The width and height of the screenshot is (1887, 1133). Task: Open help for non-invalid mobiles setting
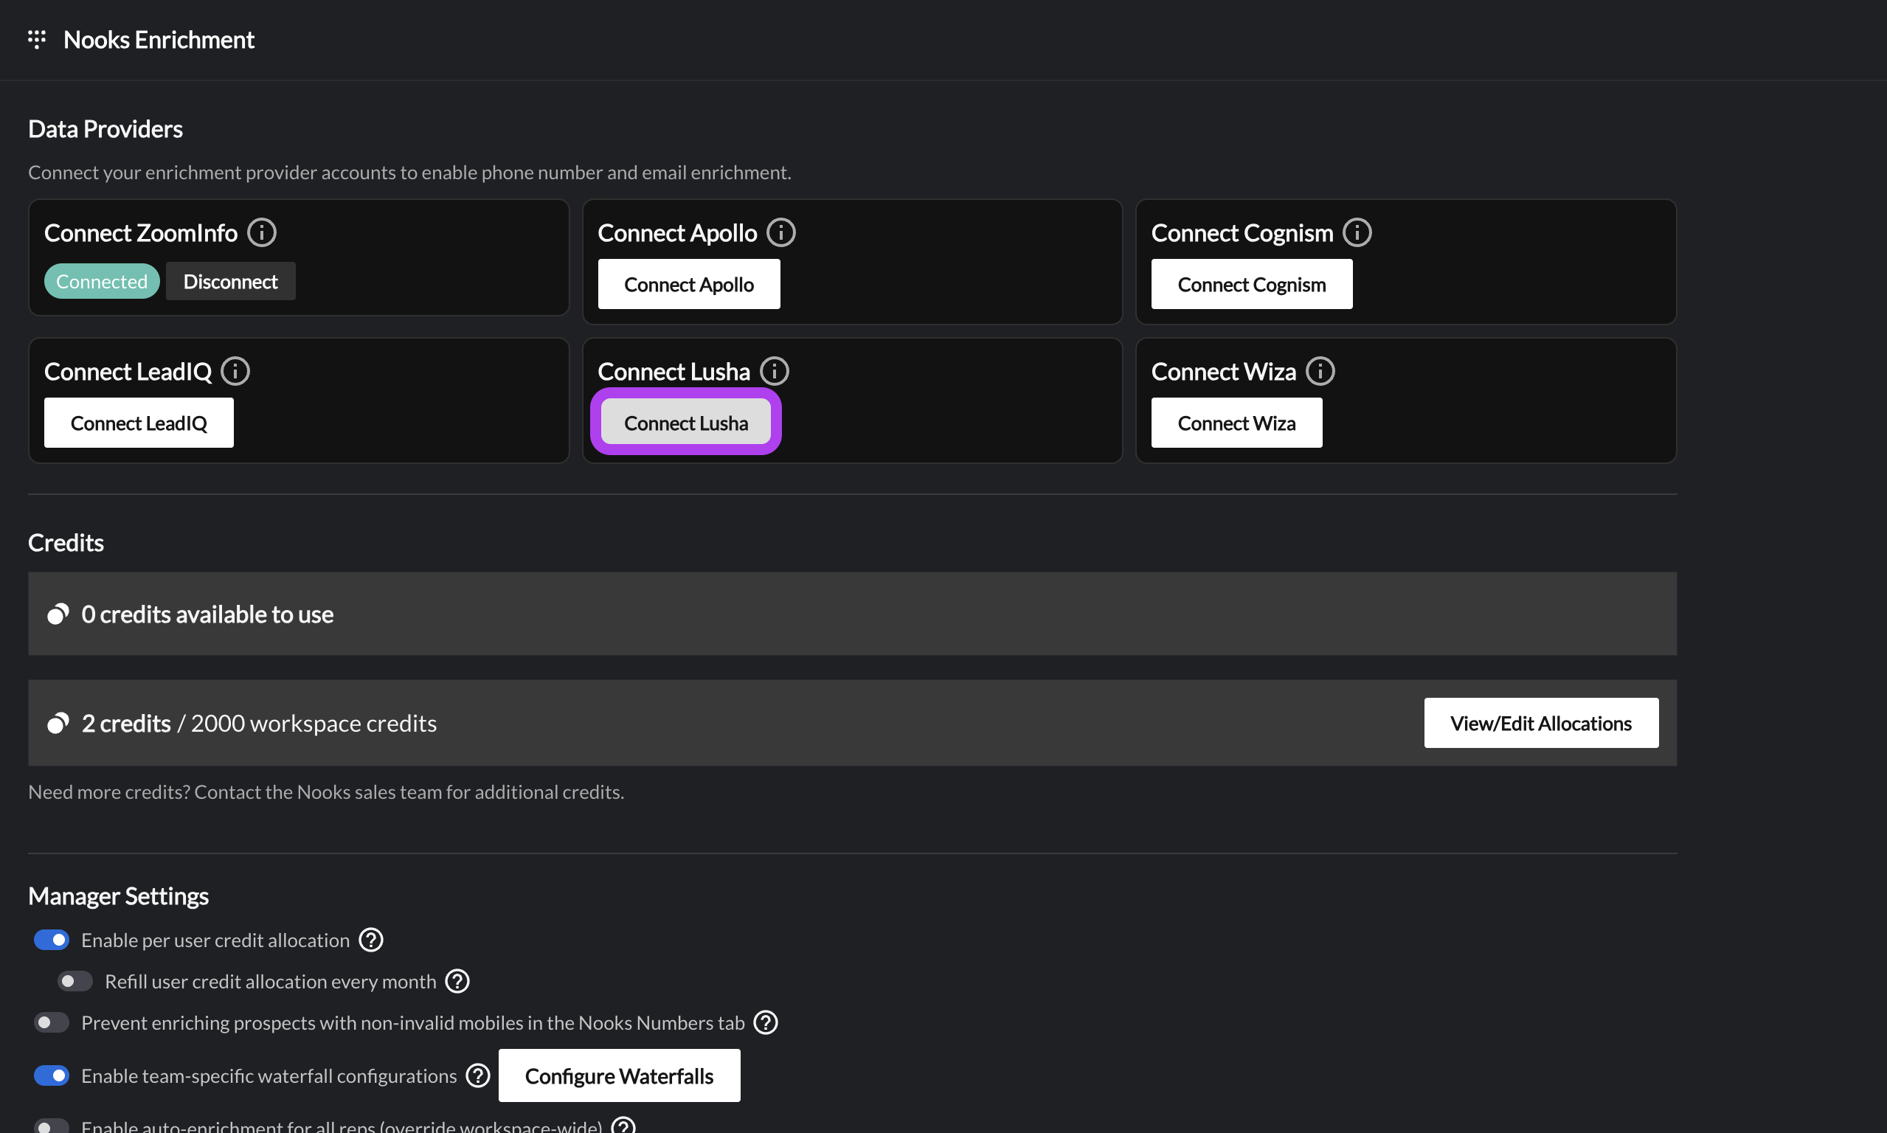click(766, 1022)
